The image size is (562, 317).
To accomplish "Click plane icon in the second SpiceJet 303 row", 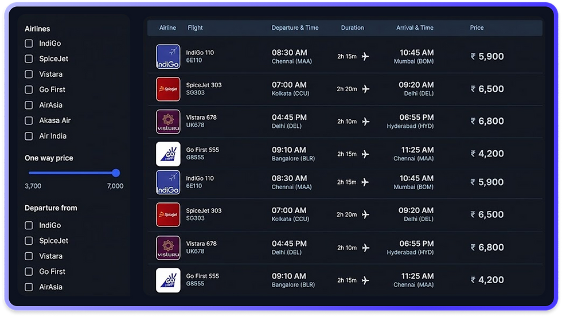I will pos(365,214).
